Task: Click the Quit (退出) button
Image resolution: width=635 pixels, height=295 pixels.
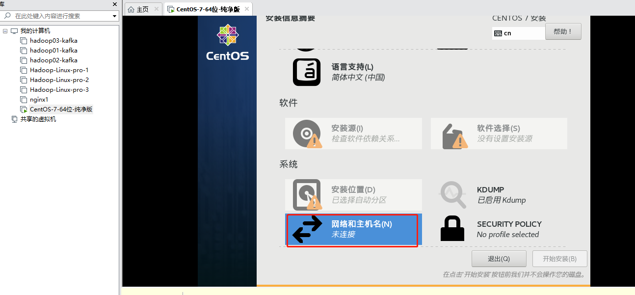Action: pos(499,259)
